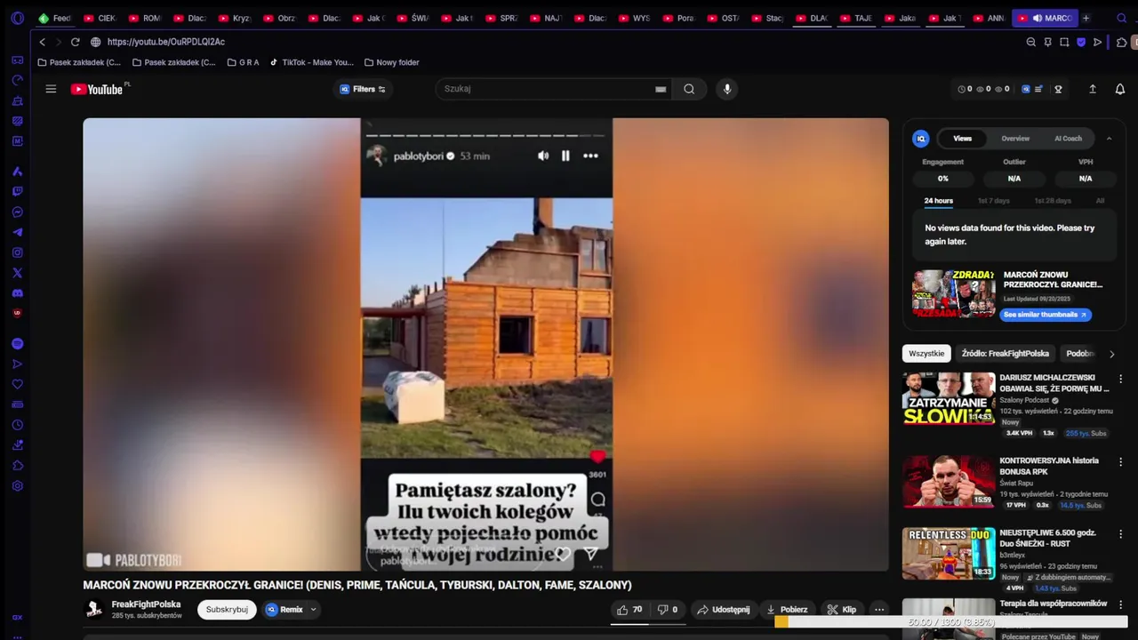
Task: Open the browser extensions cube in toolbar
Action: [x=1122, y=42]
